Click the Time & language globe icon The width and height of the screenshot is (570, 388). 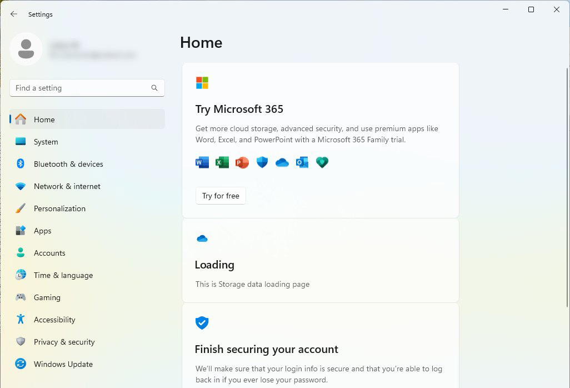pyautogui.click(x=21, y=275)
